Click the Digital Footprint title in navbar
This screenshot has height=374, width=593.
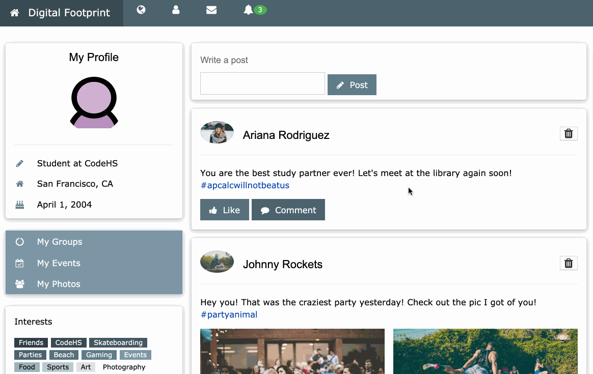[x=69, y=13]
